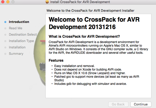Screen dimensions: 156x108
Task: Click the disabled grey zoom window button
Action: point(13,2)
